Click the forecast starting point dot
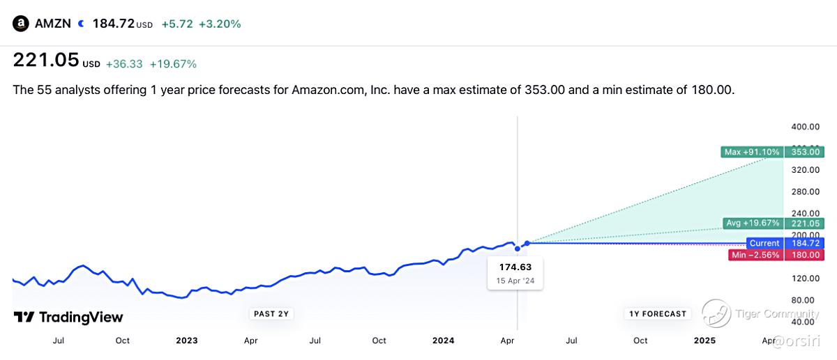Image resolution: width=837 pixels, height=360 pixels. pos(527,243)
